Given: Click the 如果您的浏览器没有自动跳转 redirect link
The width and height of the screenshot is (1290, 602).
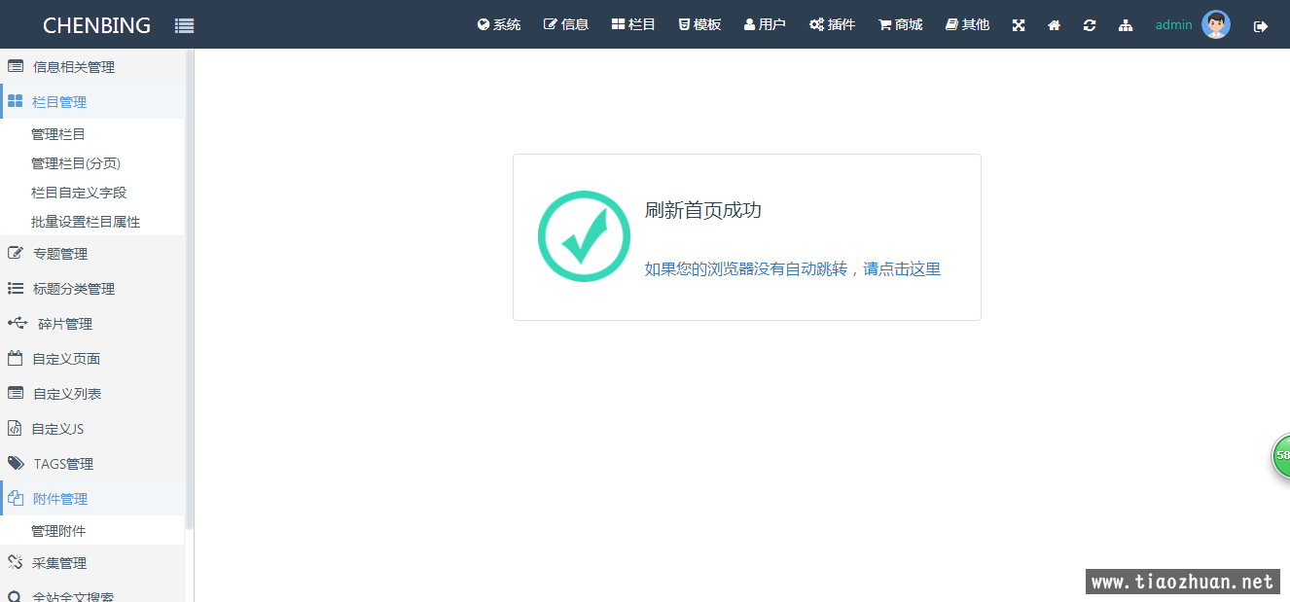Looking at the screenshot, I should [792, 269].
